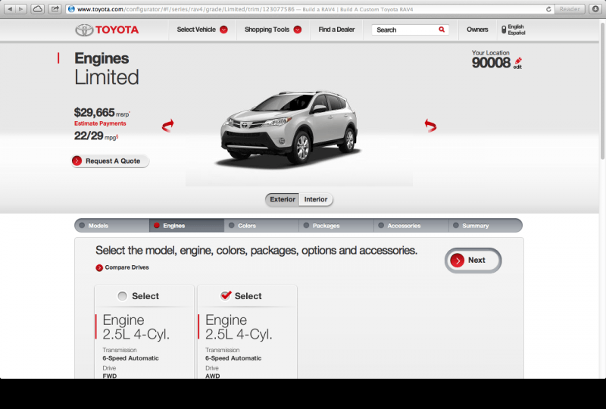
Task: Click the Request A Quote button
Action: [x=110, y=161]
